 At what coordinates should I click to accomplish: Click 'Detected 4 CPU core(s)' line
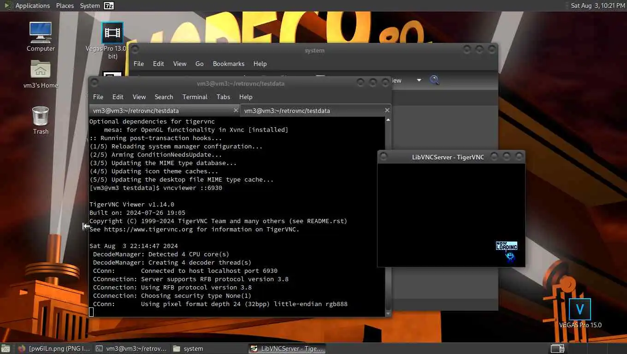[x=185, y=254]
